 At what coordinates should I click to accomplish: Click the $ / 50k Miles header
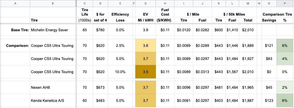(x=234, y=14)
